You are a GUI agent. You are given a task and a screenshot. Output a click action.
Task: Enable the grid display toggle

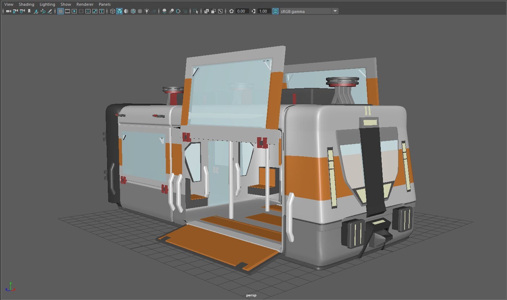tap(60, 11)
